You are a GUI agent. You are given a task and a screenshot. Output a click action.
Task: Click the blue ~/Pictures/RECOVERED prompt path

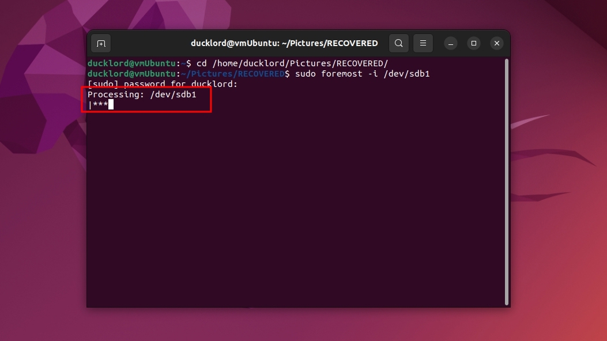233,74
